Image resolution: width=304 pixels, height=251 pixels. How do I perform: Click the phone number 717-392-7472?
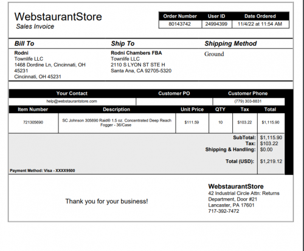click(x=224, y=211)
